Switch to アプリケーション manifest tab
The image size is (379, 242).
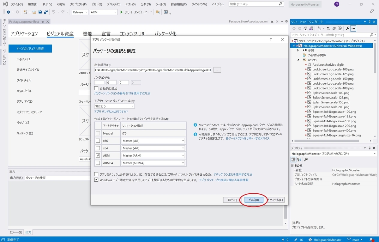(x=24, y=34)
